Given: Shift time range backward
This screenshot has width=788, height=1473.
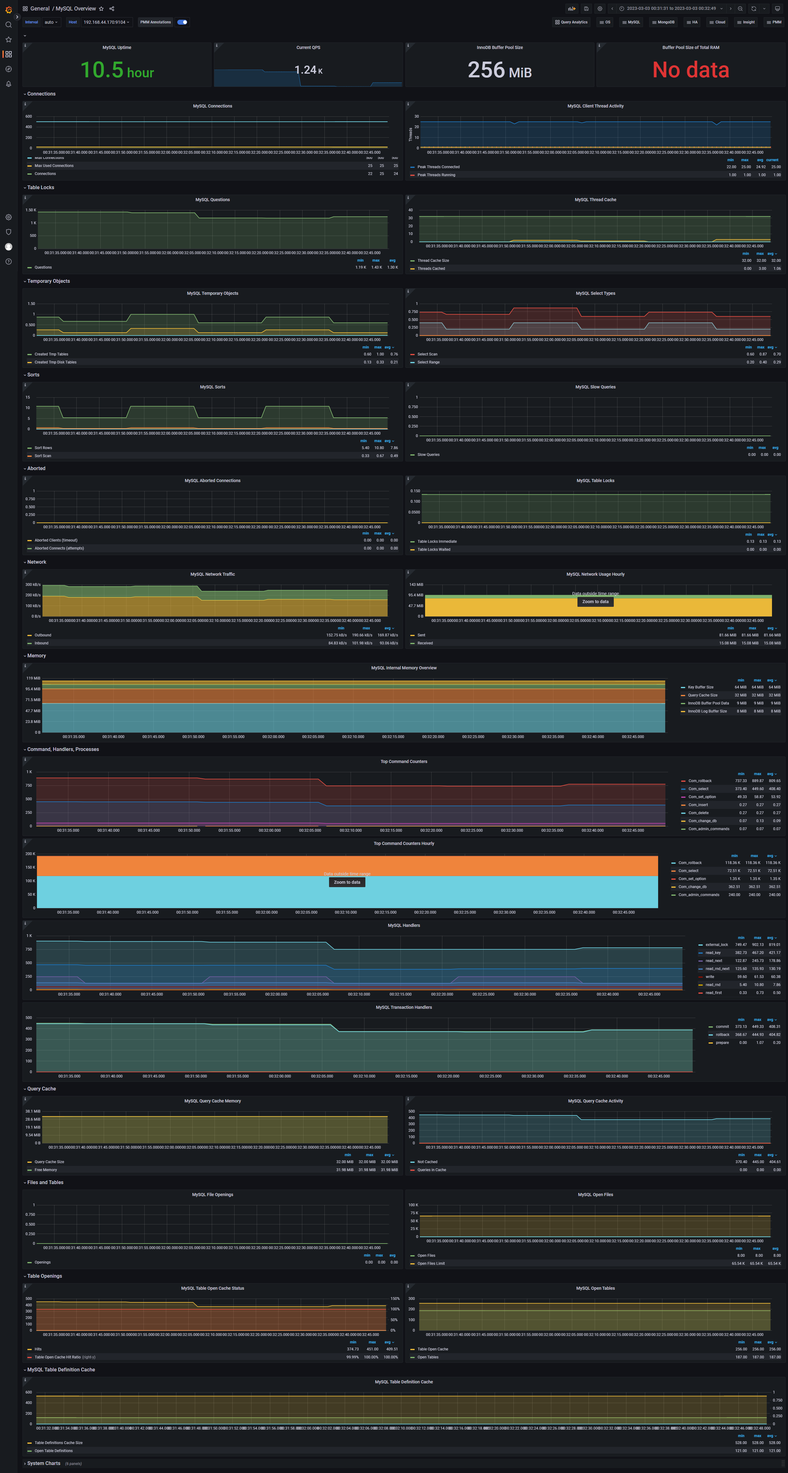Looking at the screenshot, I should coord(612,9).
